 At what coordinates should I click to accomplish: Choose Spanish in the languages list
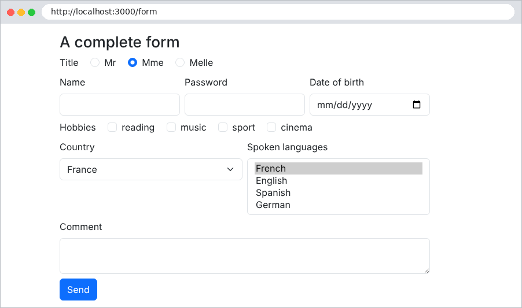[338, 192]
